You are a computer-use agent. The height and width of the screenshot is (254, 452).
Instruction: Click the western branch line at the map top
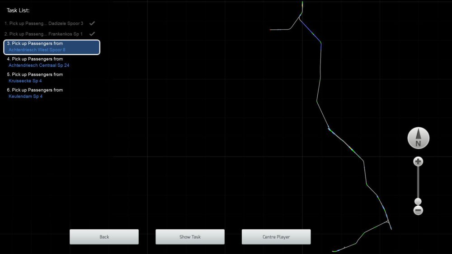(281, 30)
